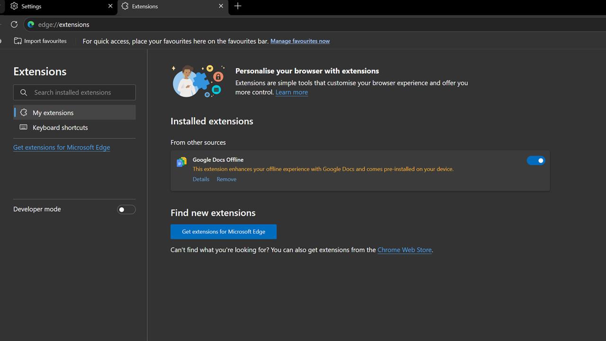Open the Manage favourites now link

[x=300, y=41]
